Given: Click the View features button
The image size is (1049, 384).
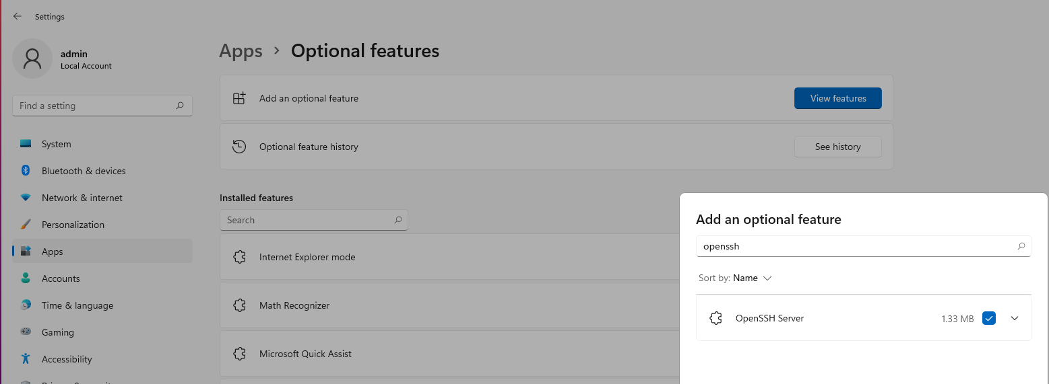Looking at the screenshot, I should pos(838,98).
